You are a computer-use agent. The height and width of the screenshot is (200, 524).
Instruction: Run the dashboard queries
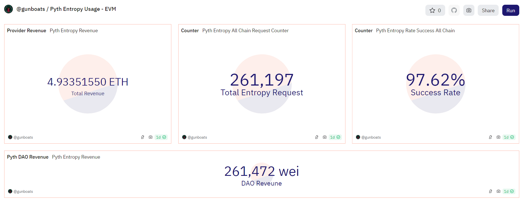(x=511, y=10)
